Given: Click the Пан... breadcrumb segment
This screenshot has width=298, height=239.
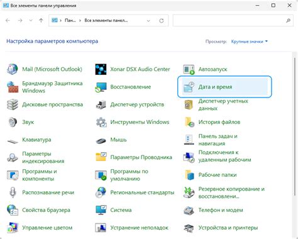Looking at the screenshot, I should coord(70,21).
